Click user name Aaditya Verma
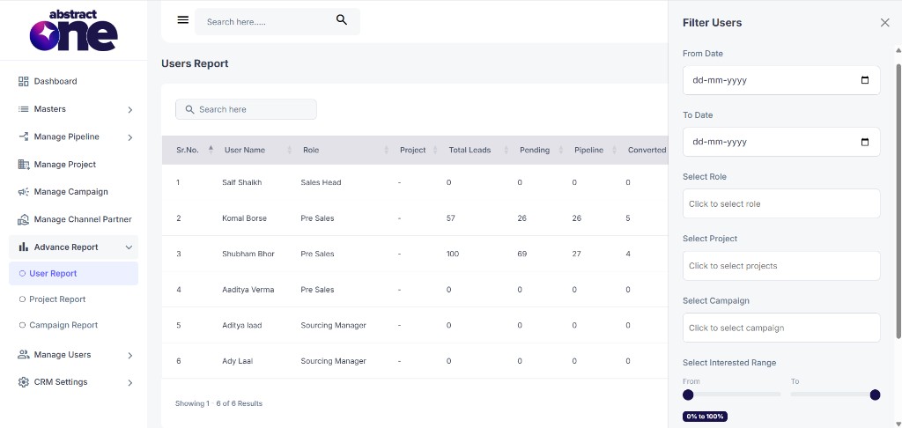 248,290
